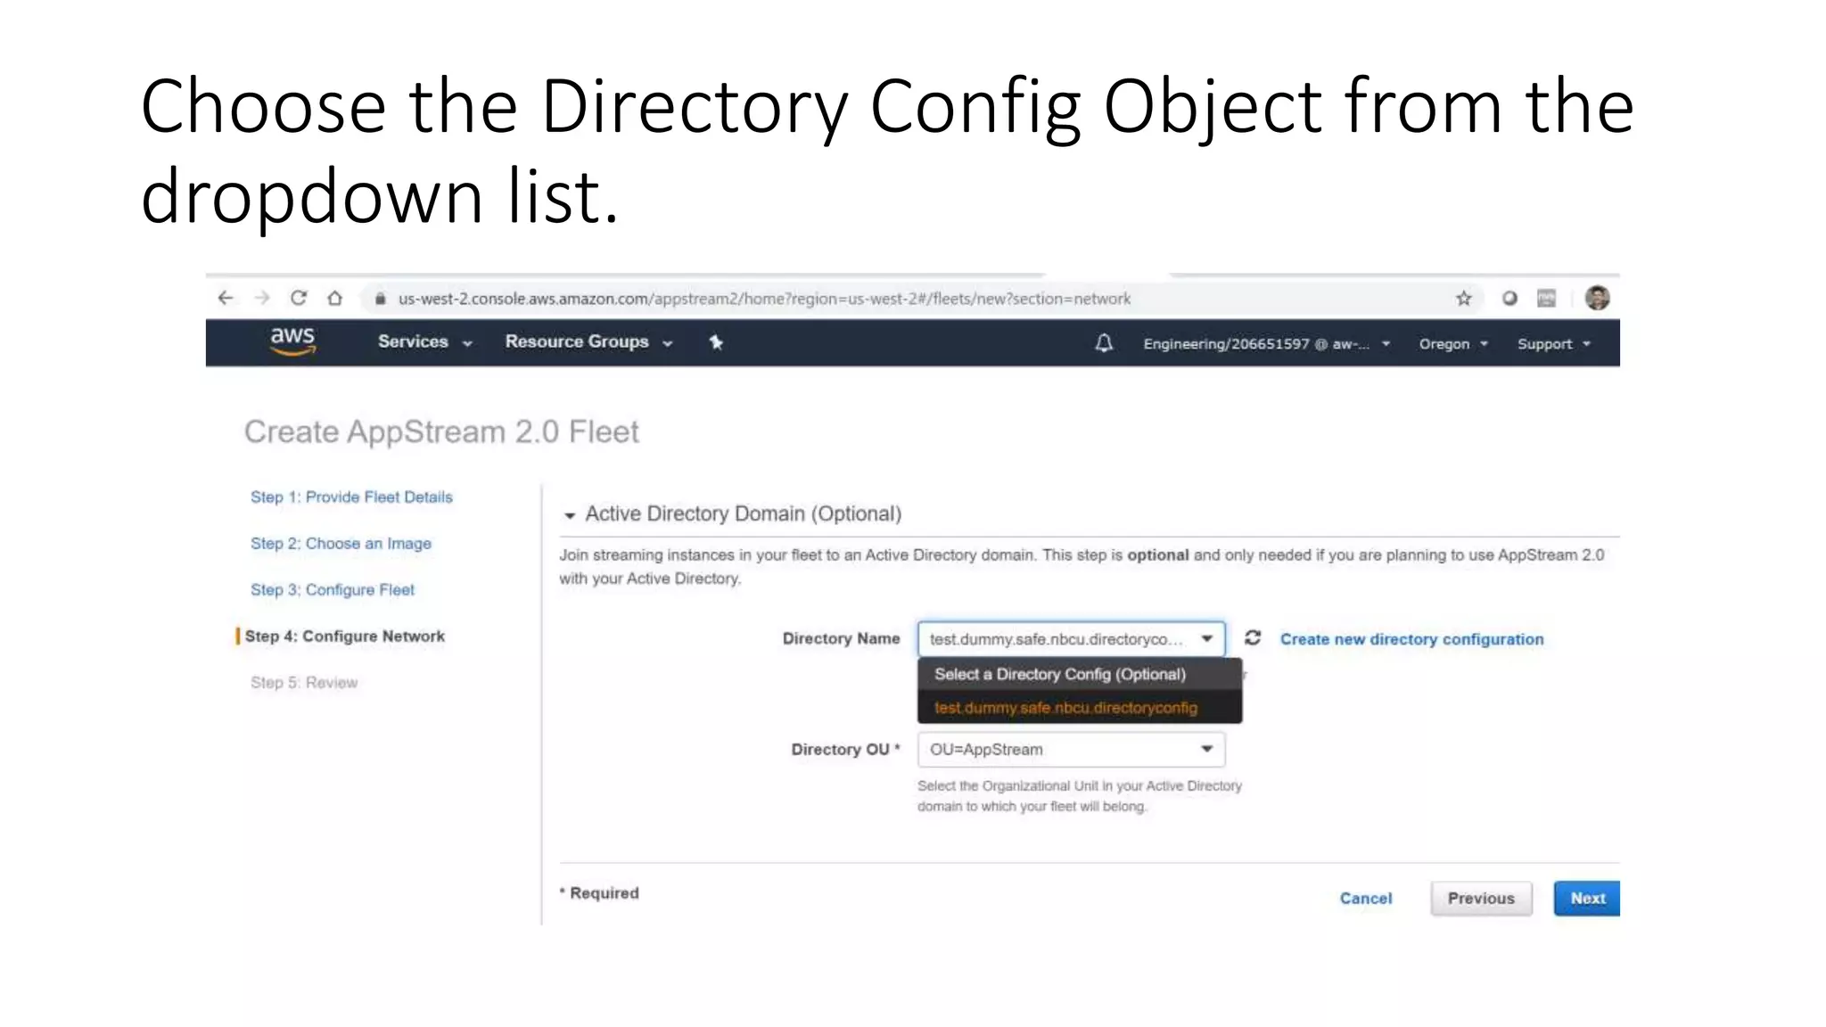
Task: Reload the page with the refresh icon
Action: (299, 299)
